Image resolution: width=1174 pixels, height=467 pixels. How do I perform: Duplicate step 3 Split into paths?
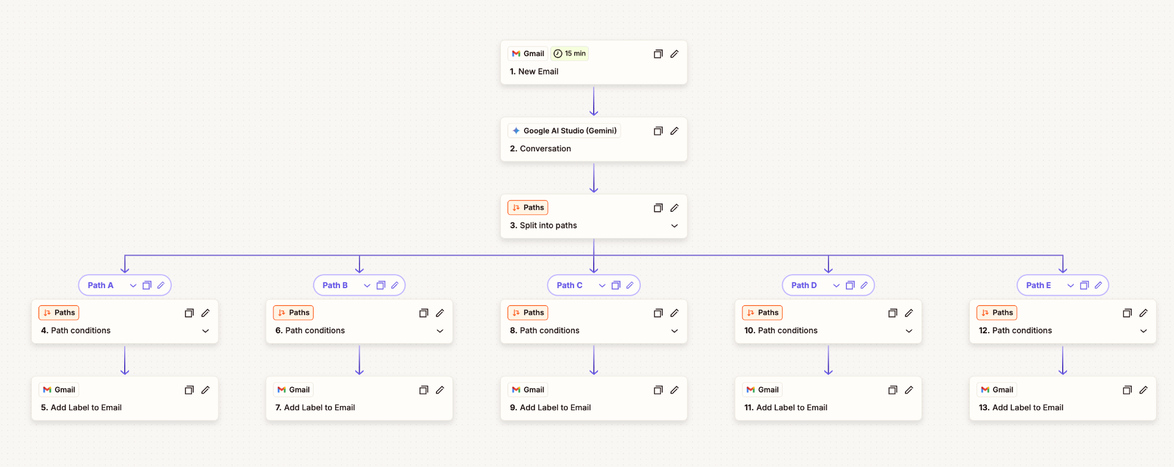pos(658,208)
